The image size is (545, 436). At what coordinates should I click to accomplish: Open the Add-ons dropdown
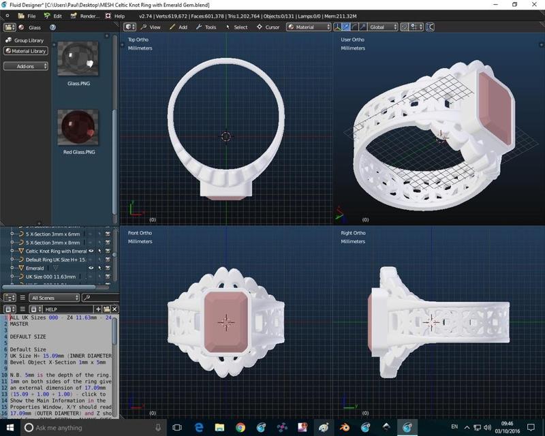tap(26, 66)
